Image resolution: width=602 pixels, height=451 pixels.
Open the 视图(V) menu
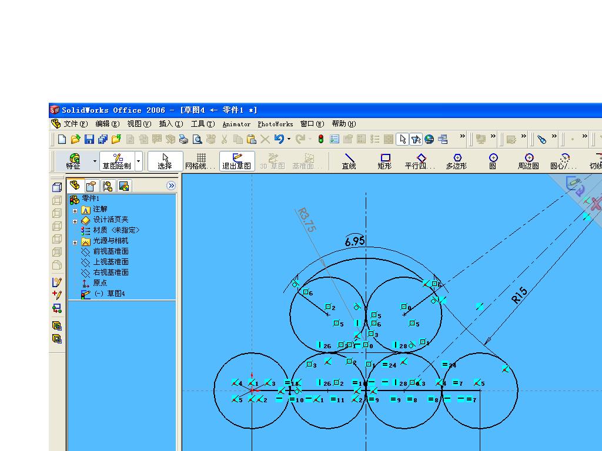click(139, 124)
